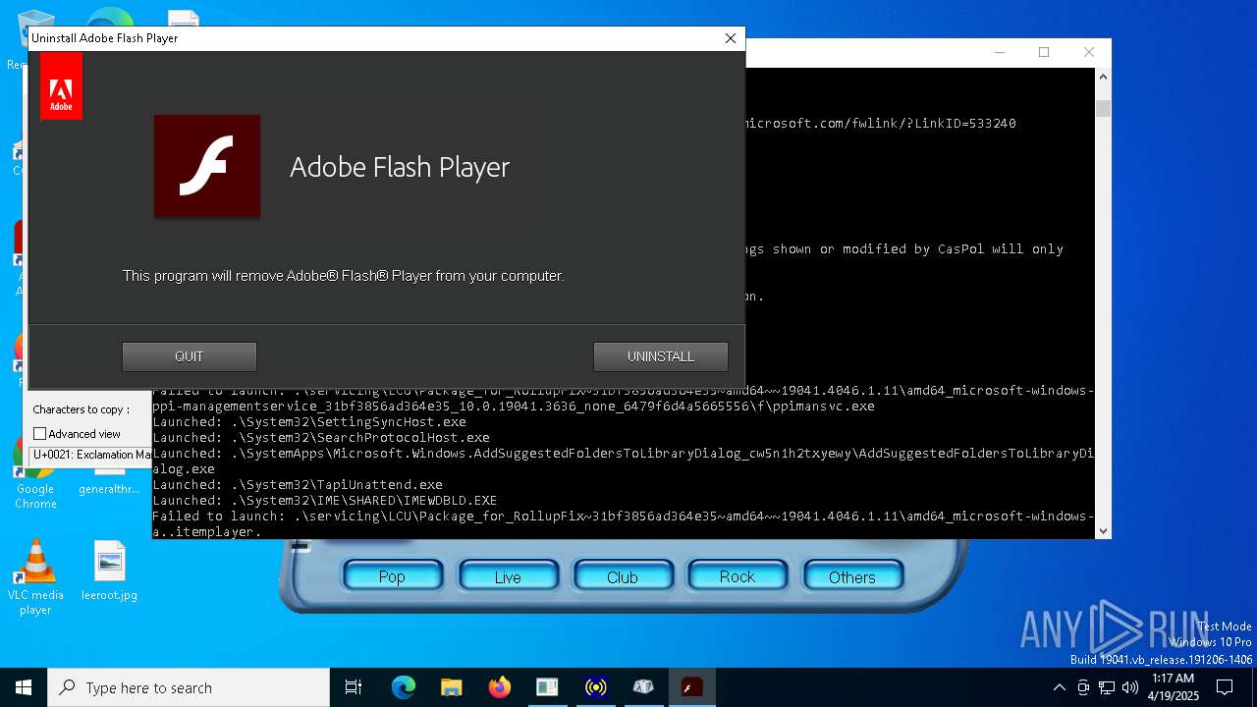1257x707 pixels.
Task: Click the window-like app icon after Firefox in taskbar
Action: (x=547, y=687)
